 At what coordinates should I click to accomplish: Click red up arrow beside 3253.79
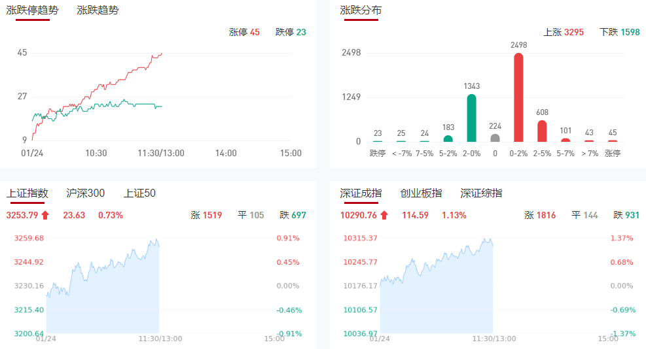coord(45,215)
